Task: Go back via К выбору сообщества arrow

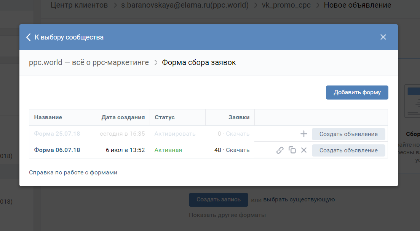Action: (x=29, y=37)
